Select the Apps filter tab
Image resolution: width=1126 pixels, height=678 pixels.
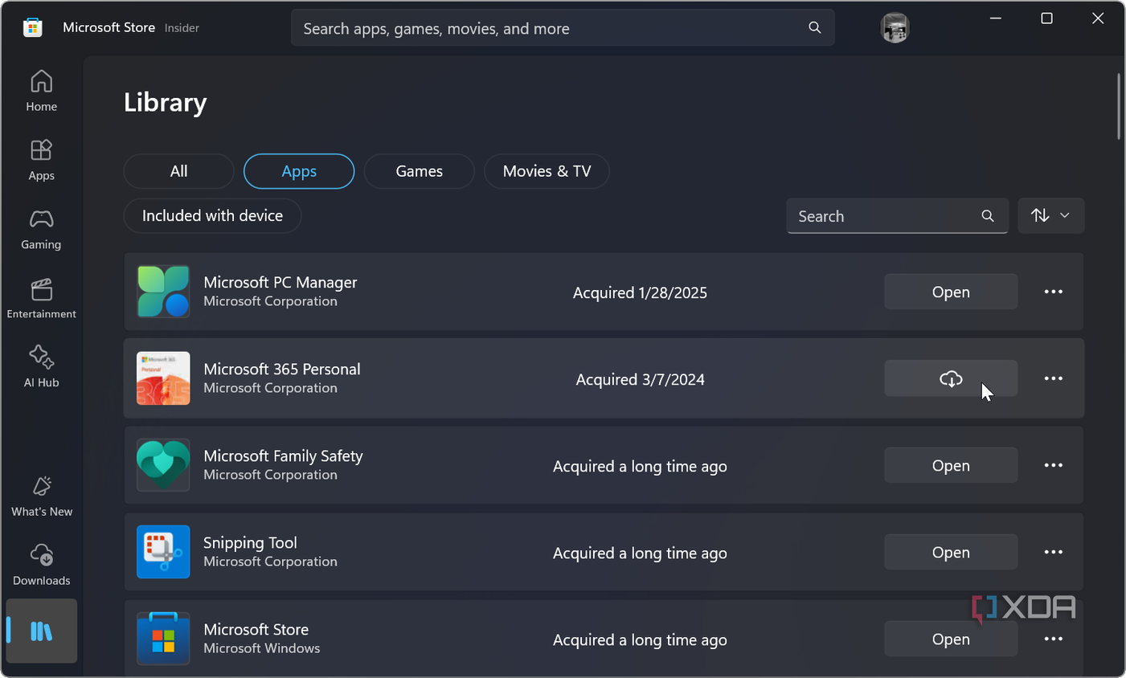click(x=299, y=171)
